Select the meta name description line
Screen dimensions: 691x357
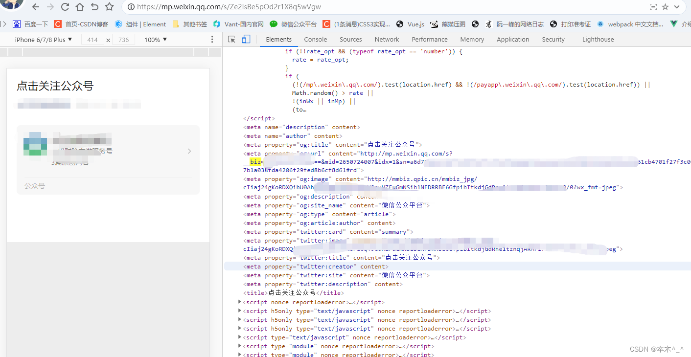[301, 127]
